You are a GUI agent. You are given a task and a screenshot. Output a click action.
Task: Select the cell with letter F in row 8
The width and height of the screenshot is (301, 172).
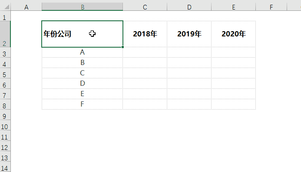pyautogui.click(x=83, y=104)
